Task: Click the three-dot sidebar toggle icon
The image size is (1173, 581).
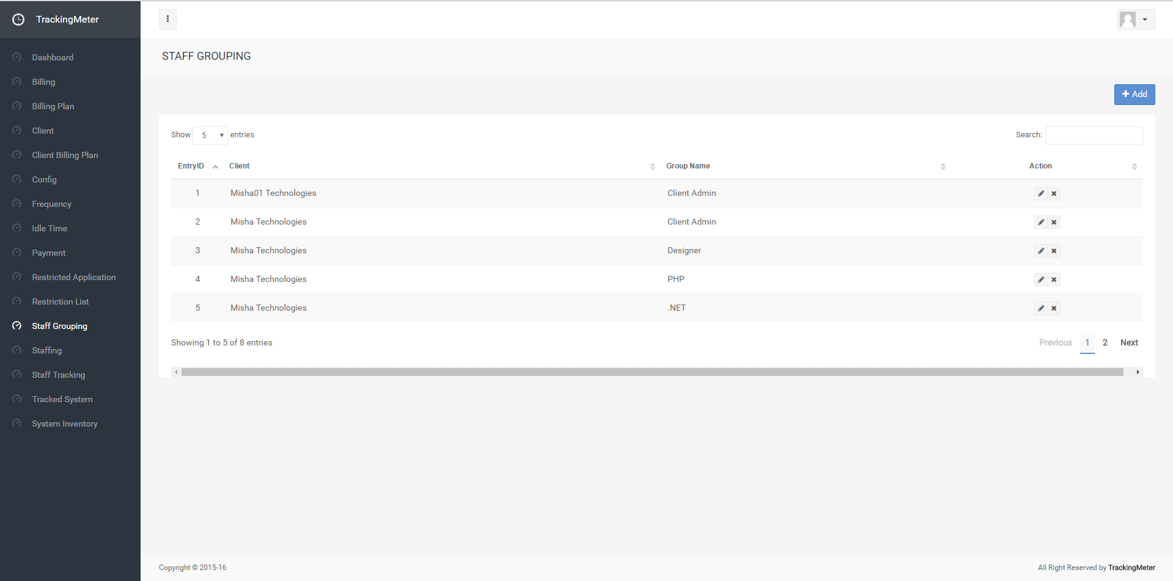Action: 167,20
